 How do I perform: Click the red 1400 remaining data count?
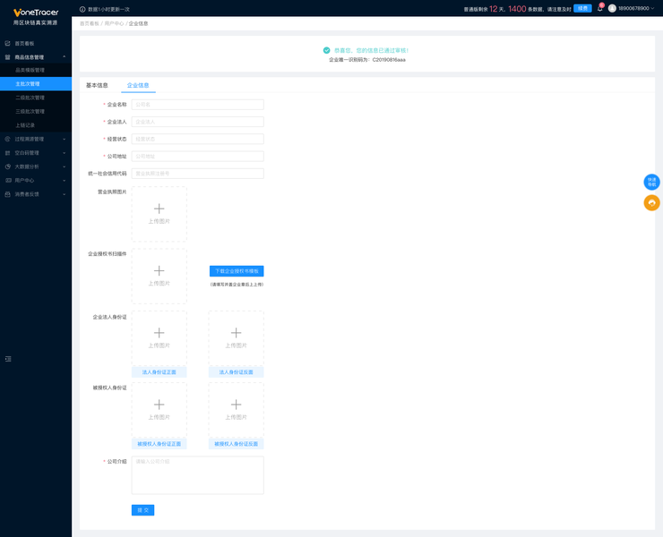[x=517, y=9]
